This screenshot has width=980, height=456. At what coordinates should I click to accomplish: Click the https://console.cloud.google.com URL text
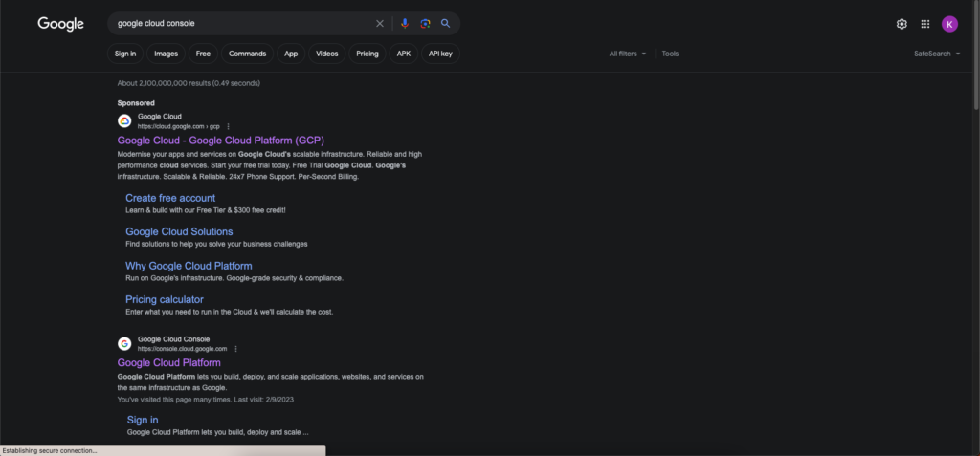click(183, 349)
